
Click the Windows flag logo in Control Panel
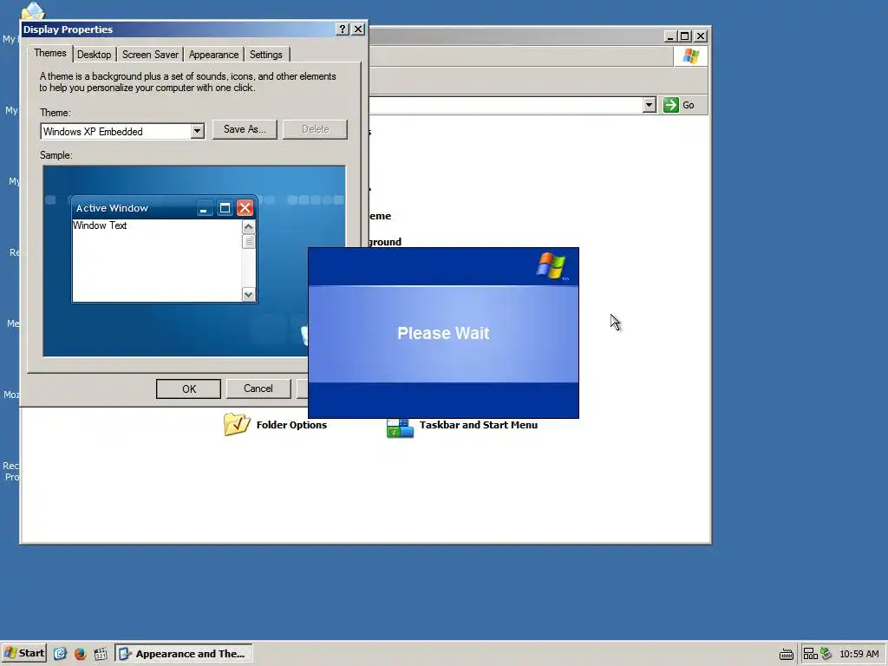coord(690,56)
